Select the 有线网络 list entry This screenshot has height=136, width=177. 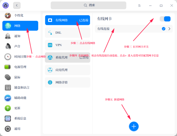[x=68, y=20]
